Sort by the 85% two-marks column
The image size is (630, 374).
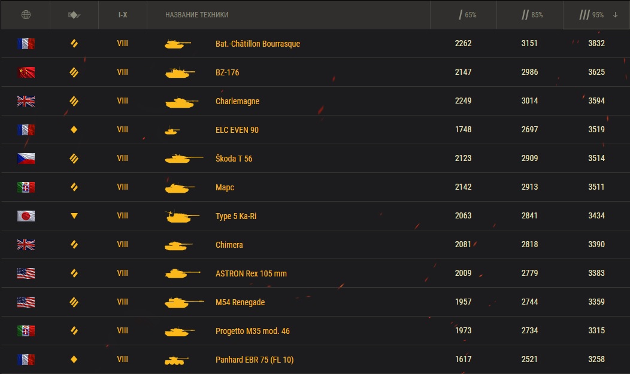click(x=529, y=14)
